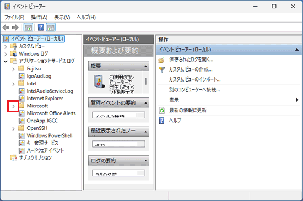
Task: Click the キー管理サービス log icon
Action: [x=21, y=143]
